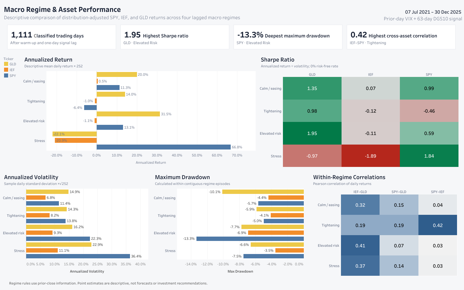
Task: Select the 1.95 Highest Sharpe ratio card
Action: point(175,37)
